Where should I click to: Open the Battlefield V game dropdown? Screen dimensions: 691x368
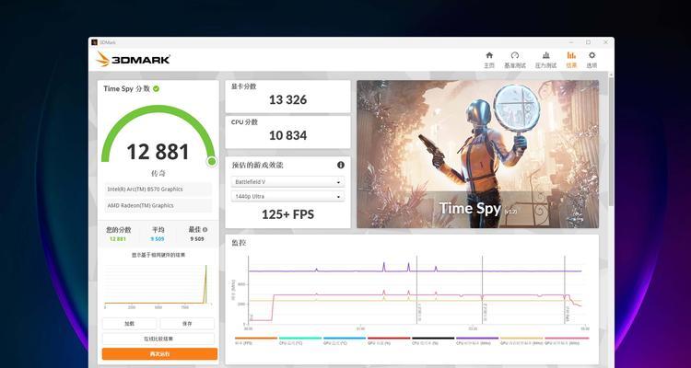tap(287, 182)
